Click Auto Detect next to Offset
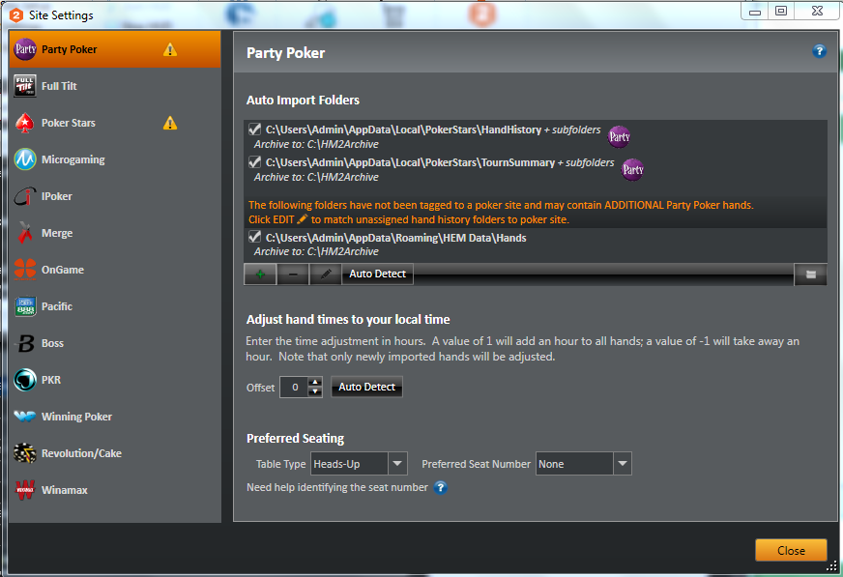Viewport: 843px width, 577px height. (x=366, y=387)
